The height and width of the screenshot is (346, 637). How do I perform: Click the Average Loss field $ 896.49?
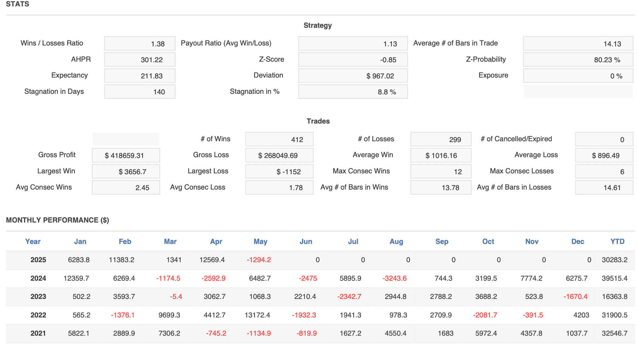[x=604, y=156]
